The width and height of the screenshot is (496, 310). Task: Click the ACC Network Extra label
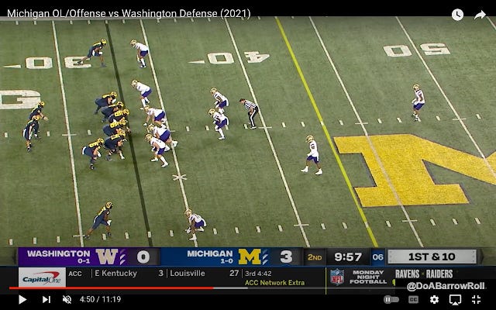coord(274,283)
